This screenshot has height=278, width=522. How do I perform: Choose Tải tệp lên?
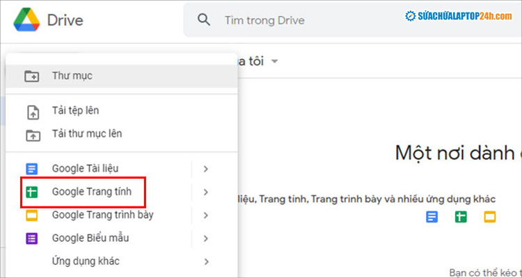point(75,111)
